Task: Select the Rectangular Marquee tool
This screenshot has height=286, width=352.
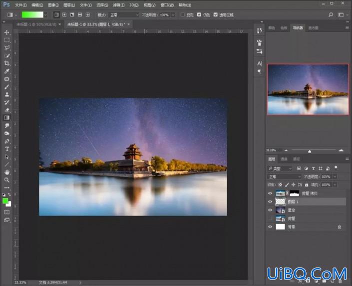Action: 6,40
